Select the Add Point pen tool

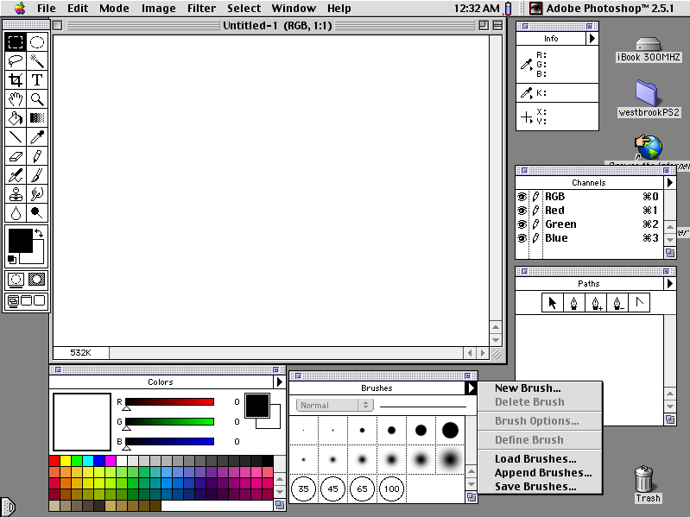click(596, 303)
